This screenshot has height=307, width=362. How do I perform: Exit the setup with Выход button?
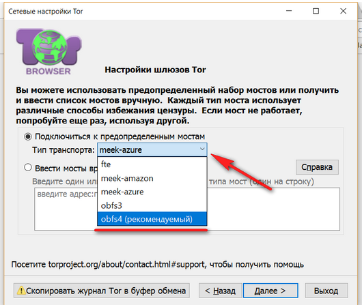326,291
